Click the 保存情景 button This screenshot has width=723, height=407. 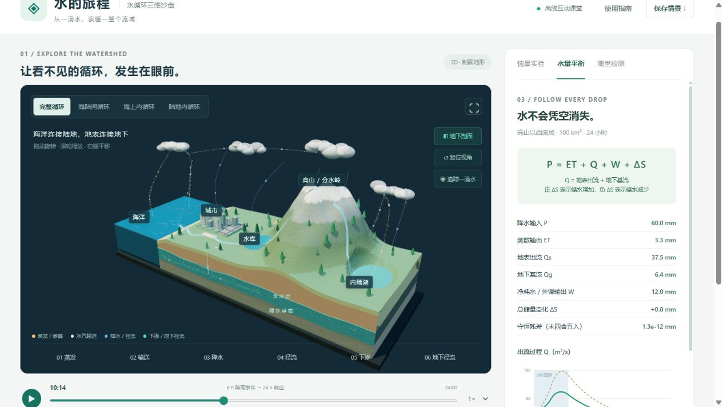pyautogui.click(x=670, y=9)
